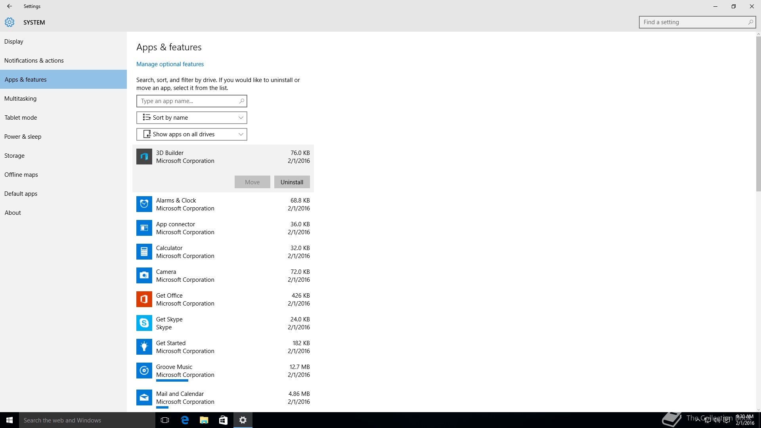Open Tablet mode settings
This screenshot has height=428, width=761.
[x=63, y=118]
